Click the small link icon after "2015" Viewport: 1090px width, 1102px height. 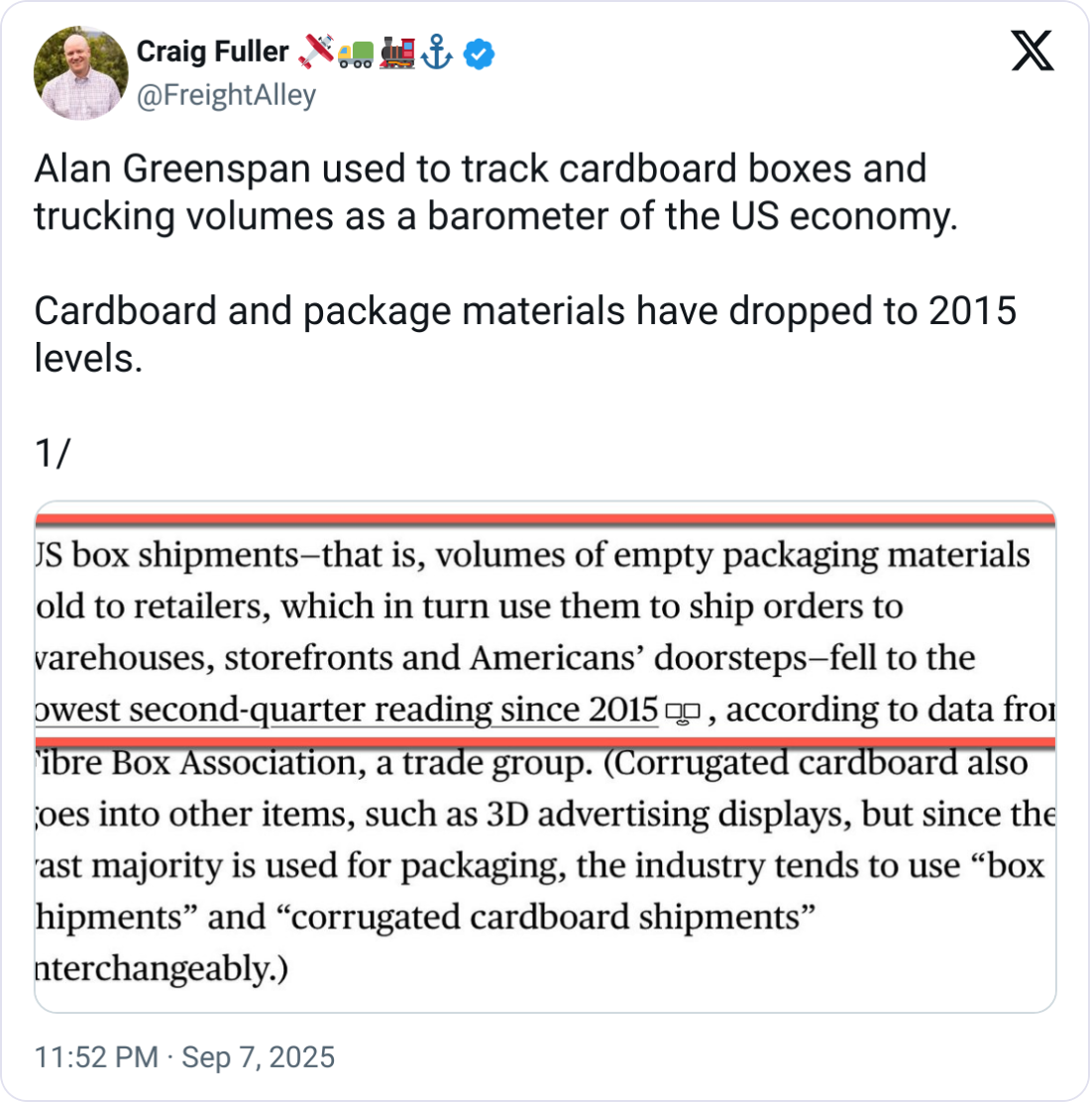coord(683,712)
